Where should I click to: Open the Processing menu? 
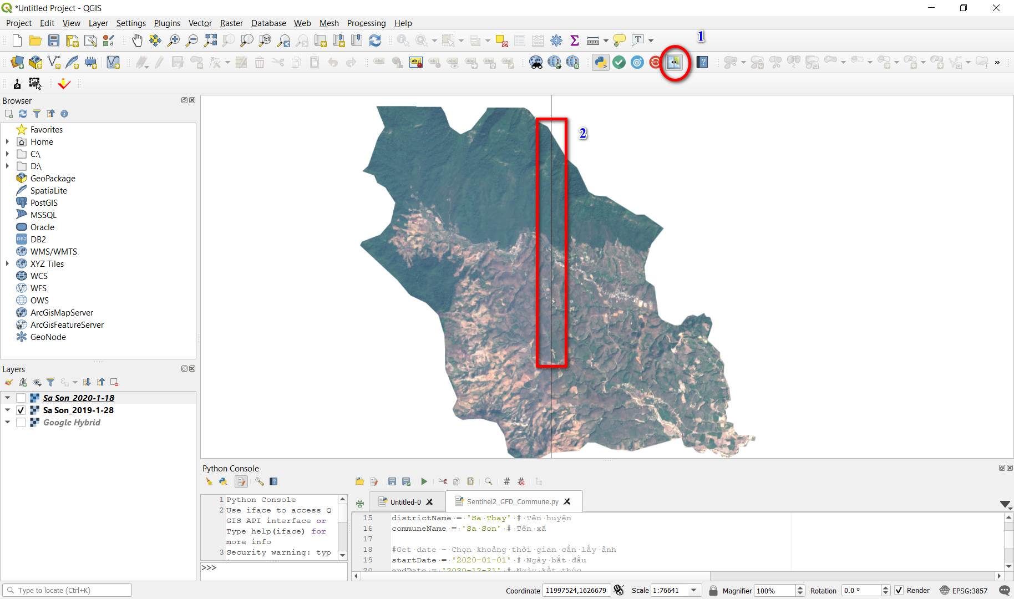click(366, 23)
